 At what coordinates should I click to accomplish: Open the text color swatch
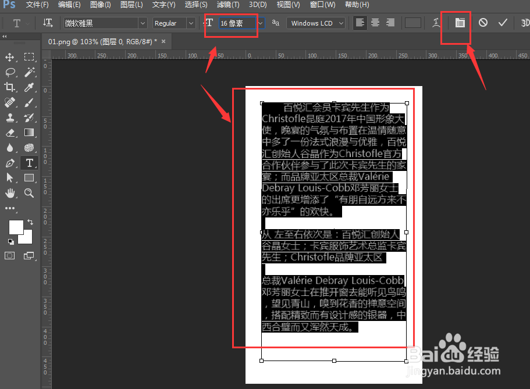412,23
